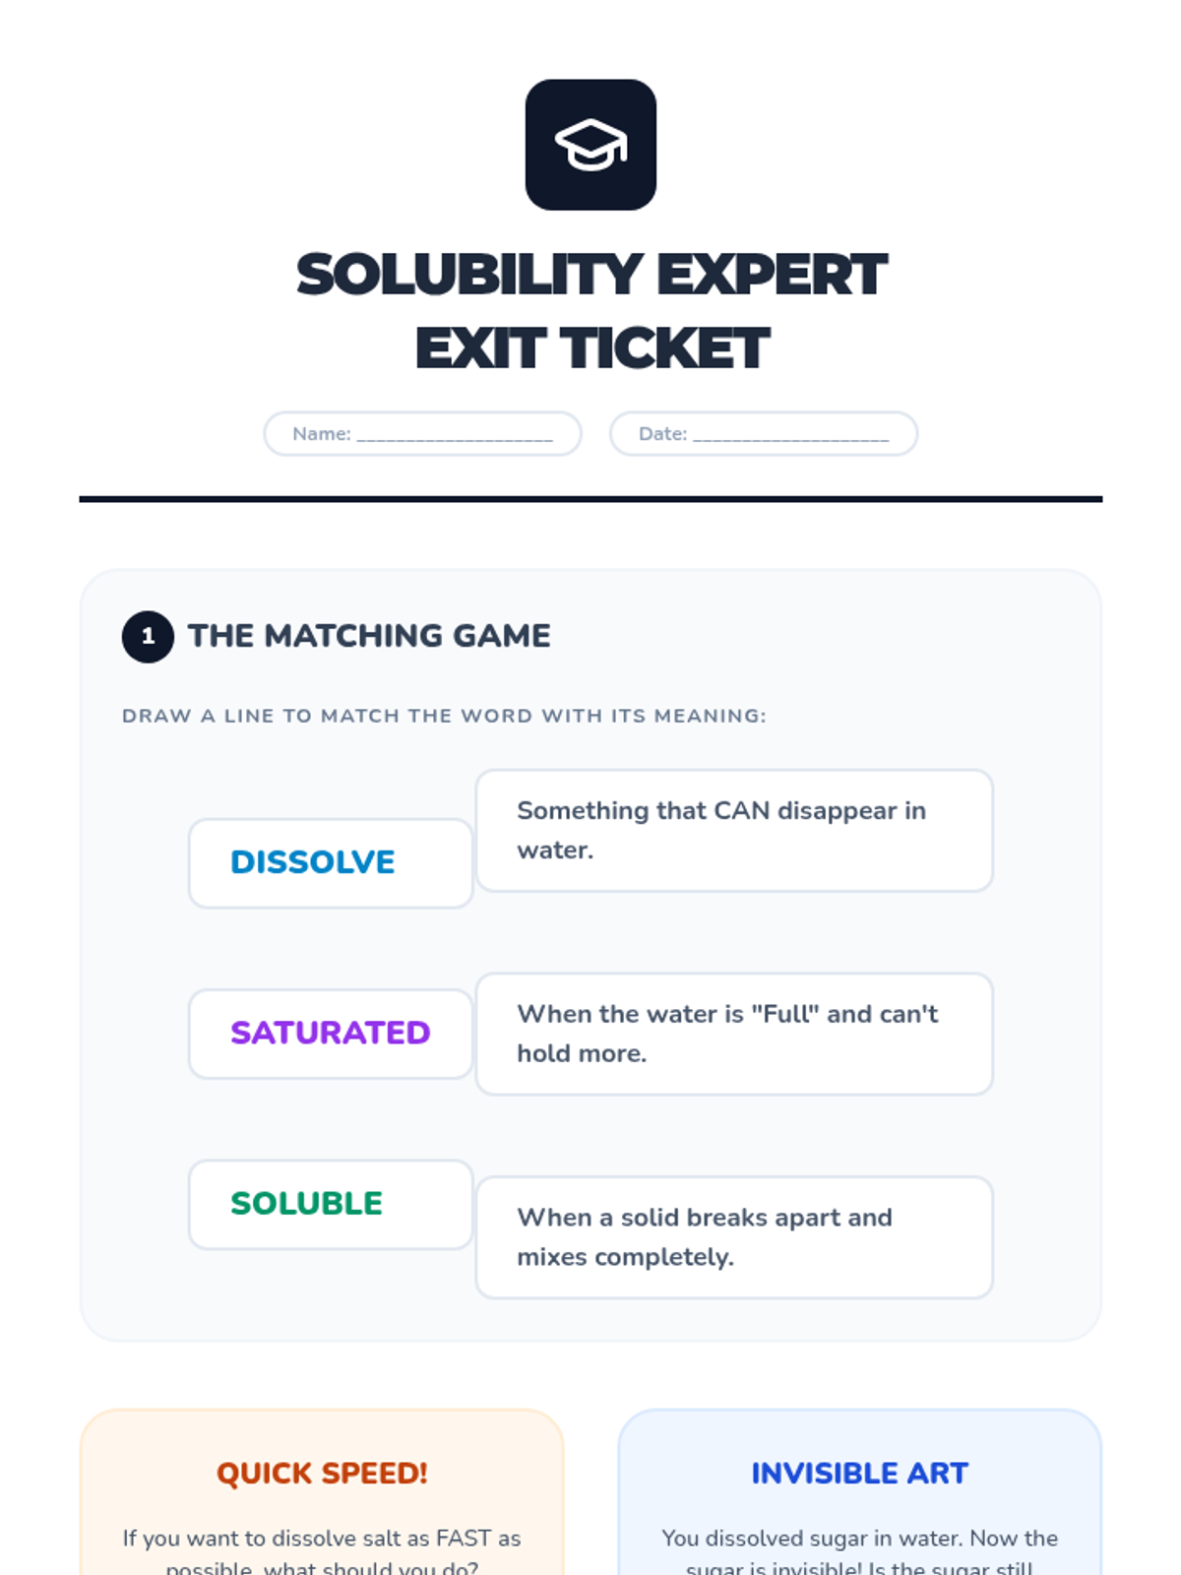This screenshot has width=1181, height=1575.
Task: Open the Invisible Art heading
Action: point(859,1473)
